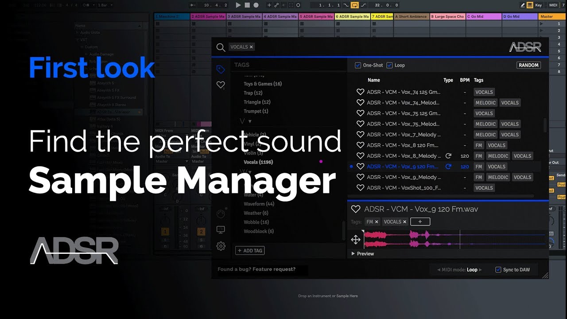Sort samples by the BPM column header

(x=465, y=80)
